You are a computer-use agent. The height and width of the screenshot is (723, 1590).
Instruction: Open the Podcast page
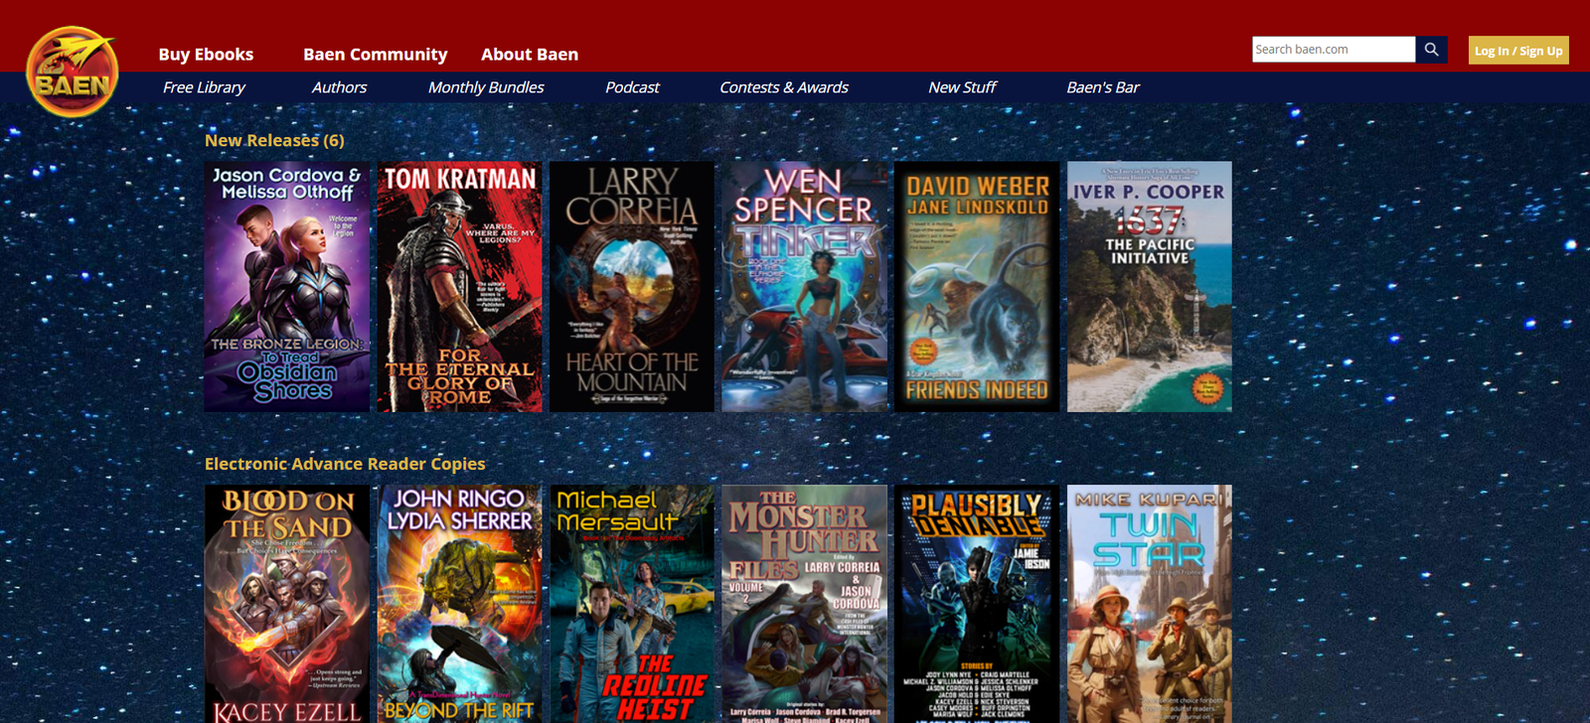click(x=632, y=87)
